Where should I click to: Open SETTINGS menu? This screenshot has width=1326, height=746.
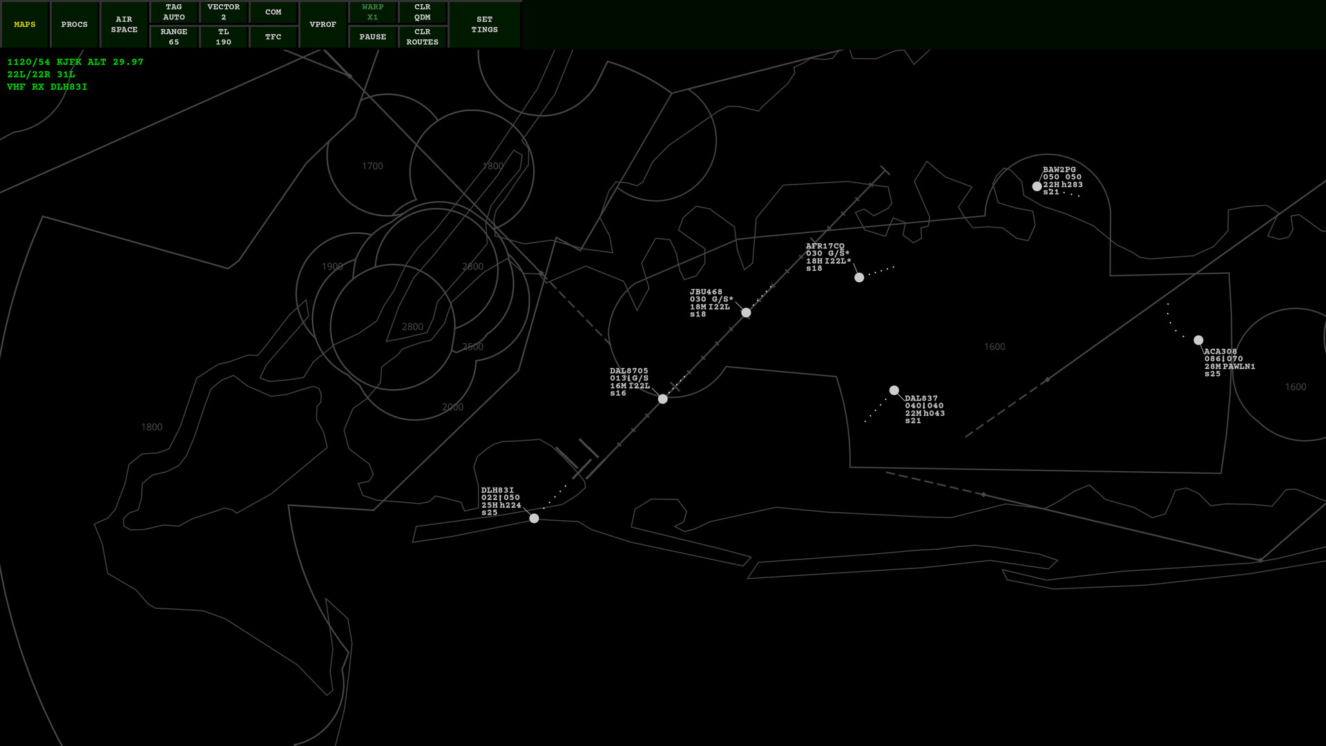[x=485, y=24]
